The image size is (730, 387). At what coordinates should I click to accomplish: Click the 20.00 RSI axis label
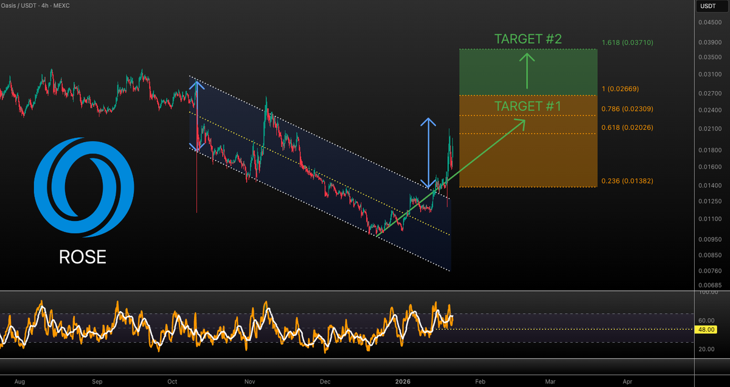tap(706, 349)
